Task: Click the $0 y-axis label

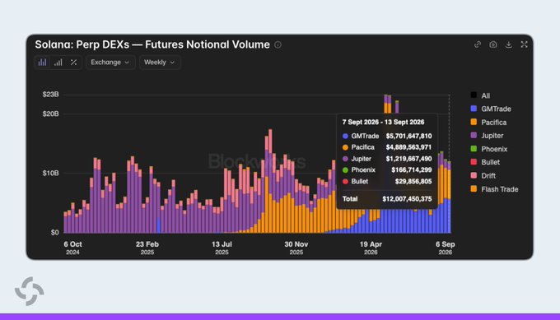Action: (54, 232)
